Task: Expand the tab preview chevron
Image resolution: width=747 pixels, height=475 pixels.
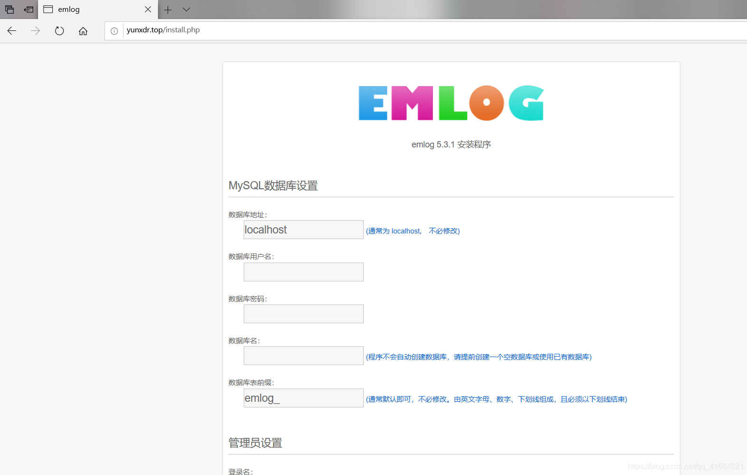Action: coord(186,10)
